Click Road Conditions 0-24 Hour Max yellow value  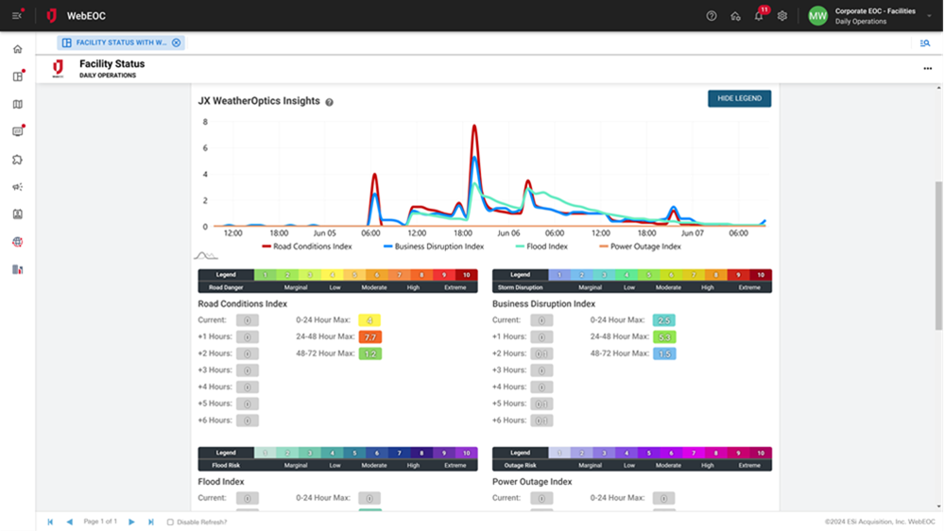pyautogui.click(x=369, y=320)
